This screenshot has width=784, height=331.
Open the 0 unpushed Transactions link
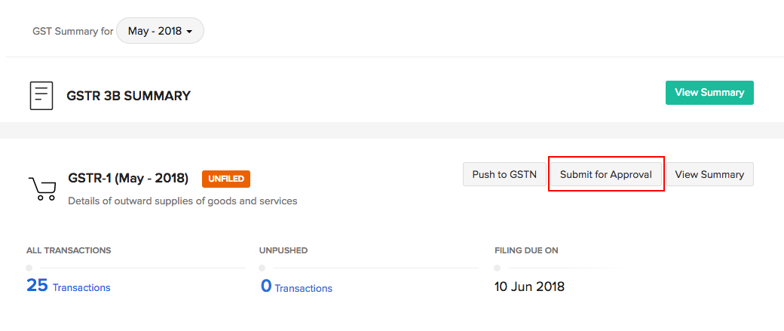pos(296,287)
